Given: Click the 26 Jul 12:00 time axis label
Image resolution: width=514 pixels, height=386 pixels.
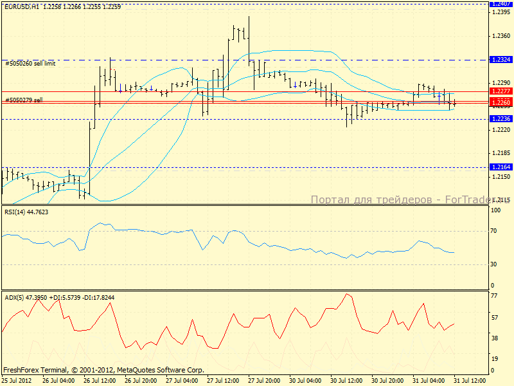Looking at the screenshot, I should point(100,380).
